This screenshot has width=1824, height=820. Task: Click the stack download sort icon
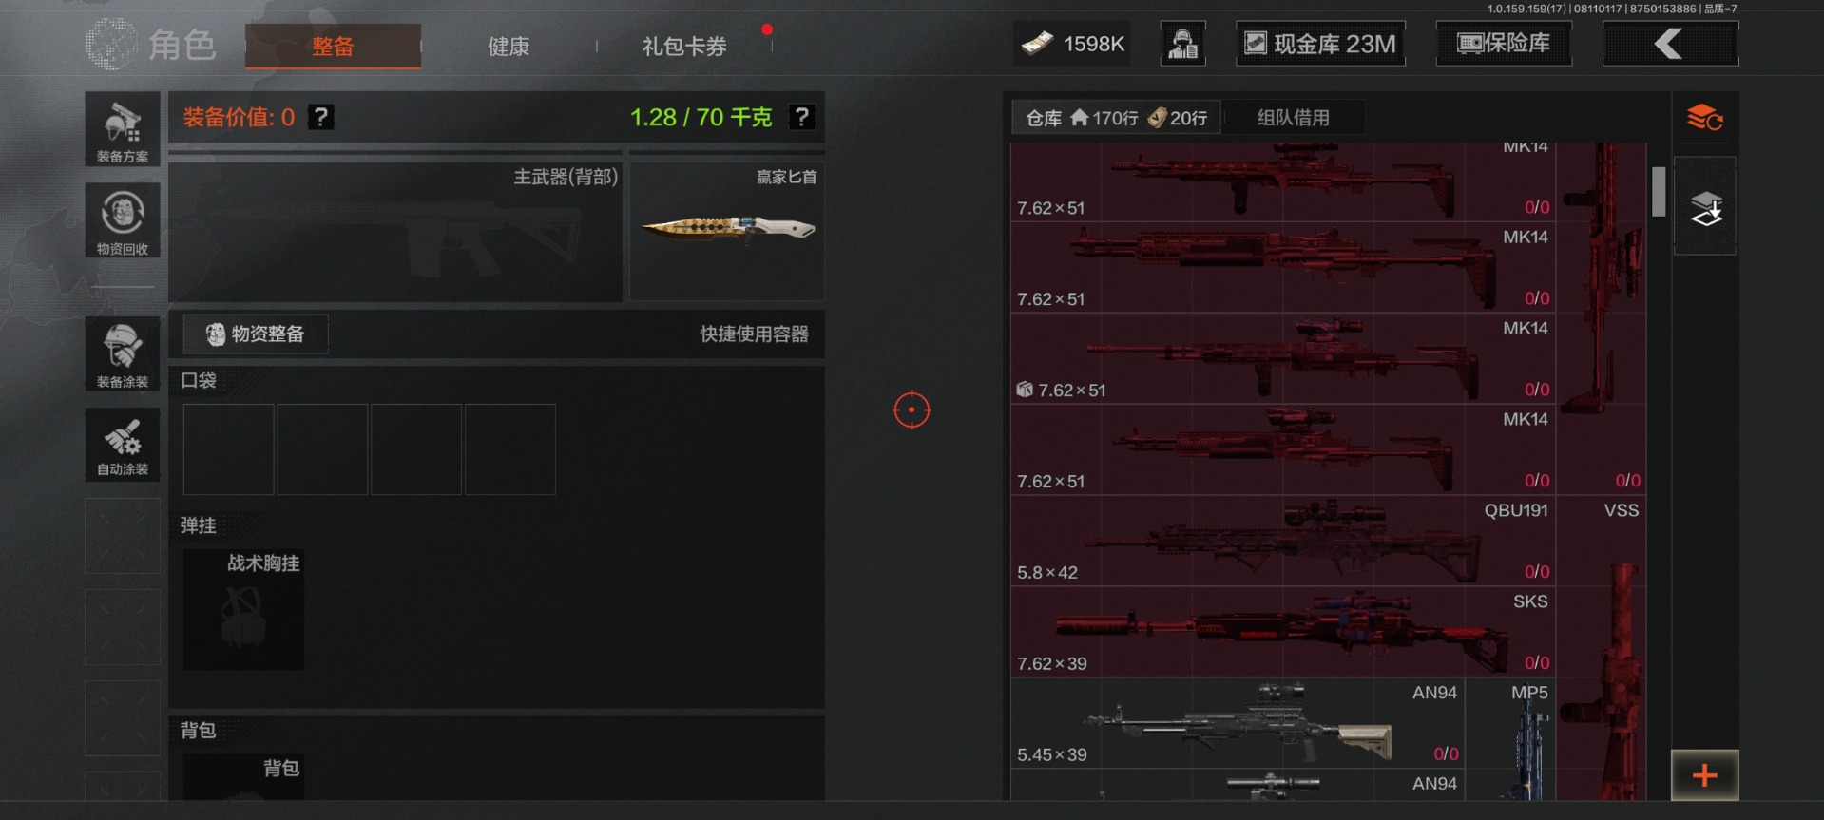pos(1705,207)
